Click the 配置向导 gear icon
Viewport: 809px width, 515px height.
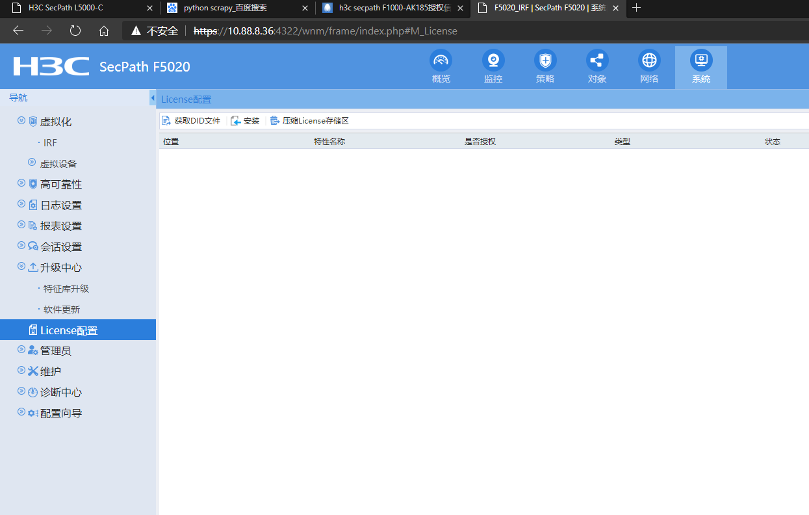(x=33, y=413)
